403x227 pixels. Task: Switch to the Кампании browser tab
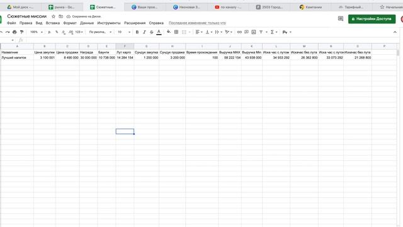point(310,7)
